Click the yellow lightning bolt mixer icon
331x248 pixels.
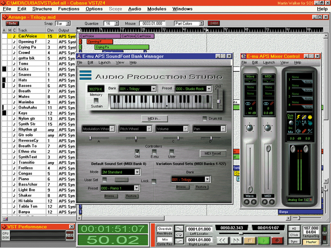tap(298, 117)
